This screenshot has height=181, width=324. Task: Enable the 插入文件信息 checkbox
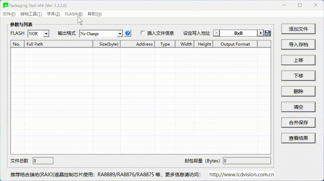pyautogui.click(x=143, y=33)
